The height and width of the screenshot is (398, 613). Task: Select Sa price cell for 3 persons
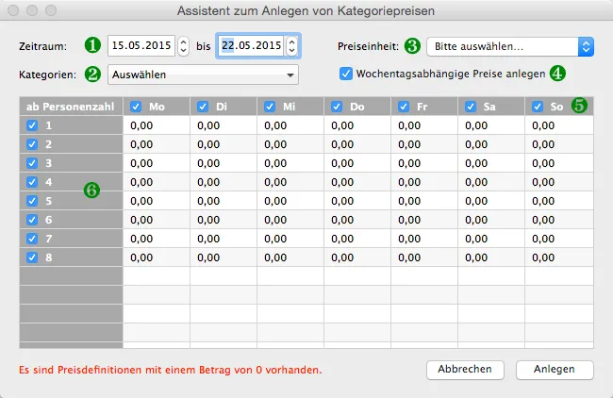(491, 163)
